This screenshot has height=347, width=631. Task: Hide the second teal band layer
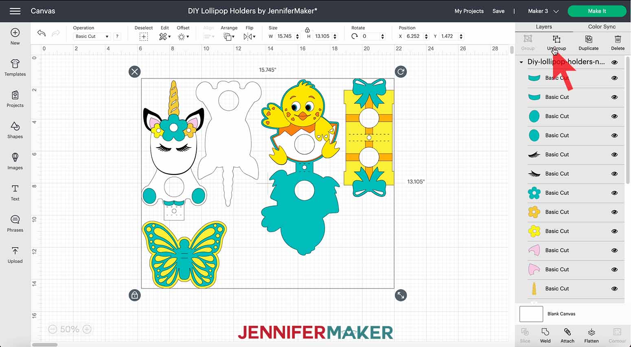click(614, 97)
